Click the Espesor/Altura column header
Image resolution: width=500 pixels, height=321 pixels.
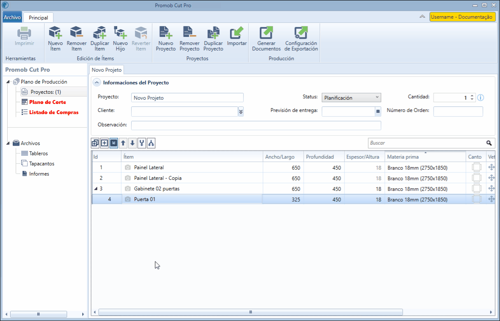365,156
